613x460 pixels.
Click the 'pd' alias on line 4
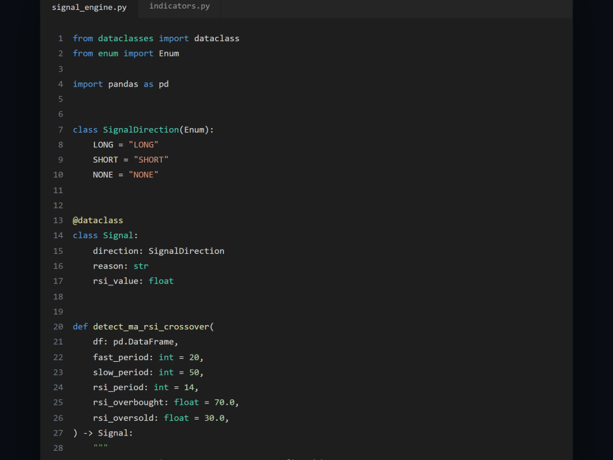164,84
